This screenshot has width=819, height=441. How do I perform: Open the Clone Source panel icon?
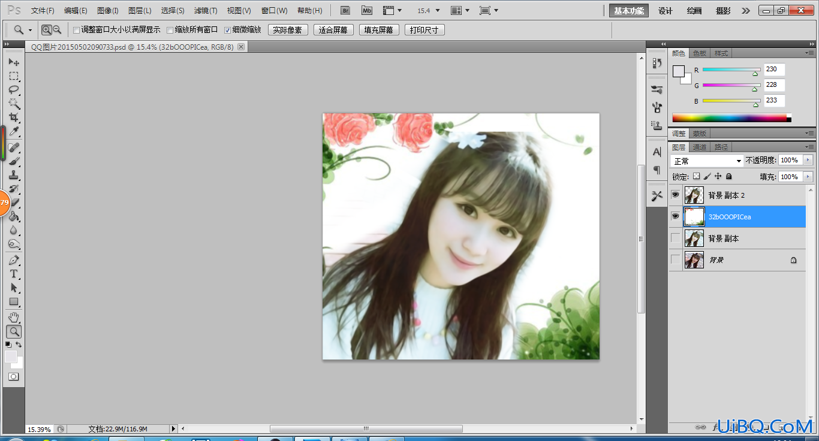click(x=657, y=125)
